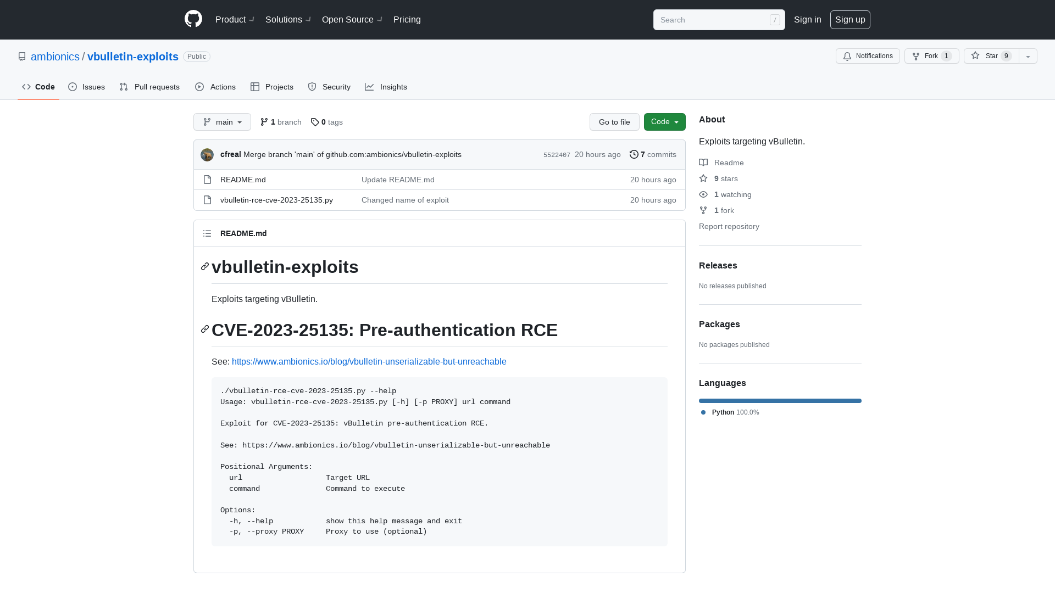Open the ambionics owner profile link
The width and height of the screenshot is (1055, 593).
tap(55, 57)
